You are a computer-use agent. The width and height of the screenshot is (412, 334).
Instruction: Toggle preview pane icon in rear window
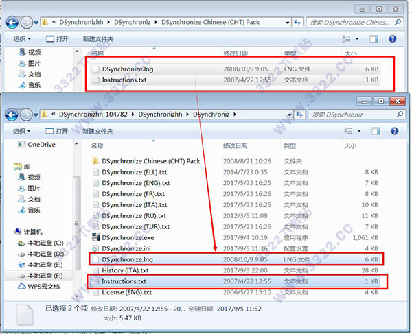pyautogui.click(x=374, y=39)
